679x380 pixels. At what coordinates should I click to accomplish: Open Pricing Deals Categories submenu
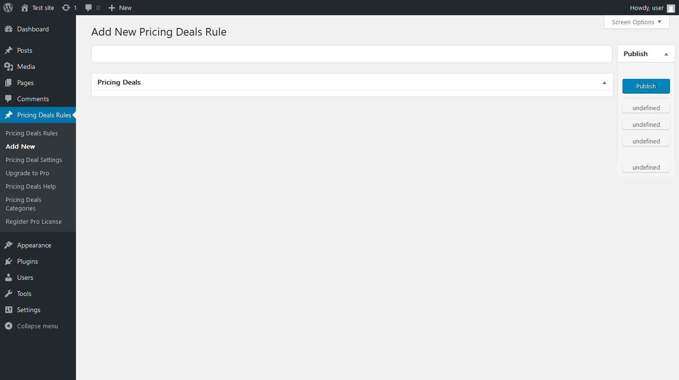click(x=24, y=204)
